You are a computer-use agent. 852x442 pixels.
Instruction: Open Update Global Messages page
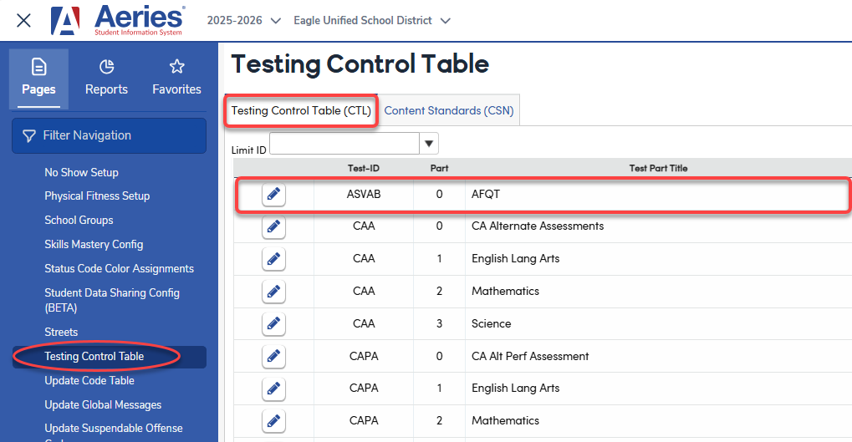[103, 405]
